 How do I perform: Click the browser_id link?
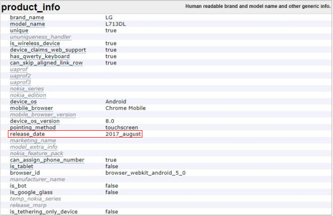pyautogui.click(x=25, y=173)
